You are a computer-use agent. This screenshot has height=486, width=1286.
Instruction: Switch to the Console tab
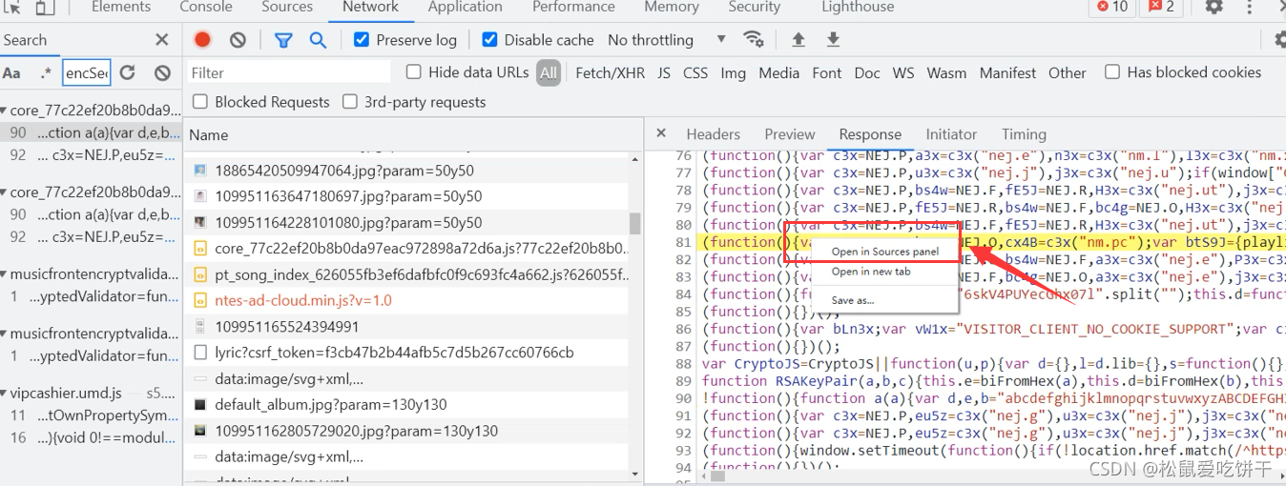click(x=206, y=7)
